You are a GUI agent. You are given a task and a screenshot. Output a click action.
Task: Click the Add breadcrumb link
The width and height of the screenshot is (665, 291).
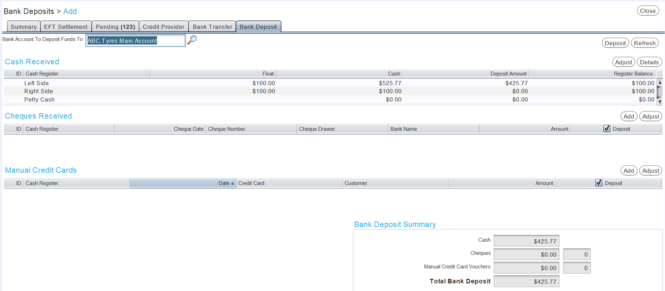(70, 11)
